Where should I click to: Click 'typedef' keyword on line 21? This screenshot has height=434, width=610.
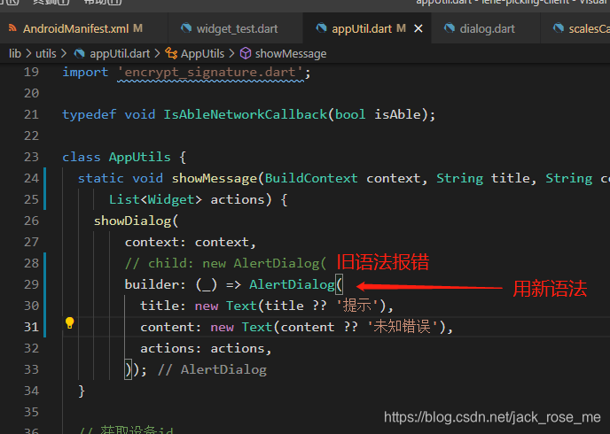coord(89,114)
